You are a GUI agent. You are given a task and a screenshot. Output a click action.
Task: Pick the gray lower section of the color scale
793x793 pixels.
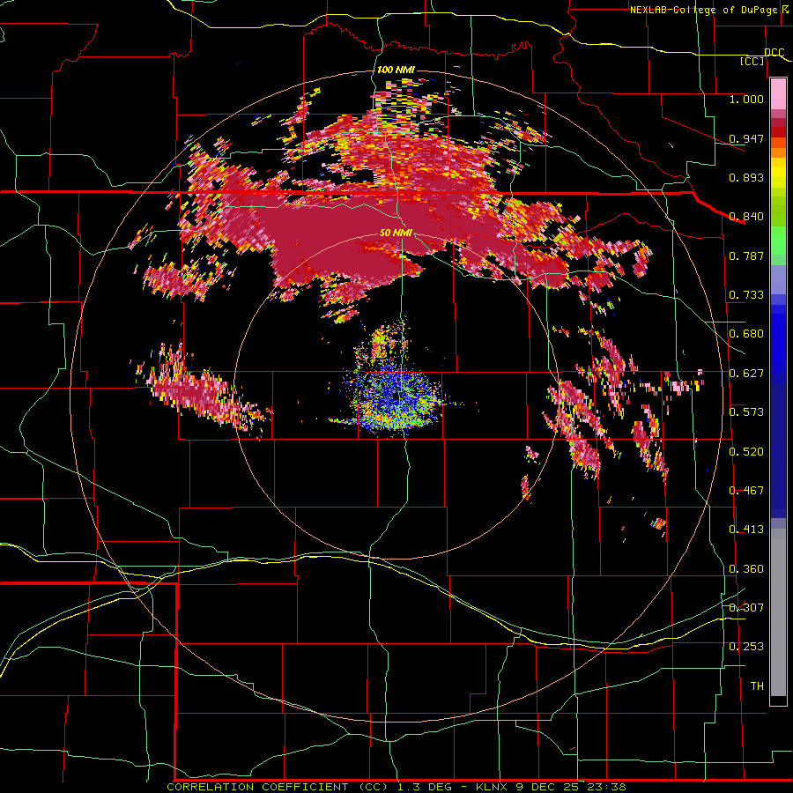(778, 612)
